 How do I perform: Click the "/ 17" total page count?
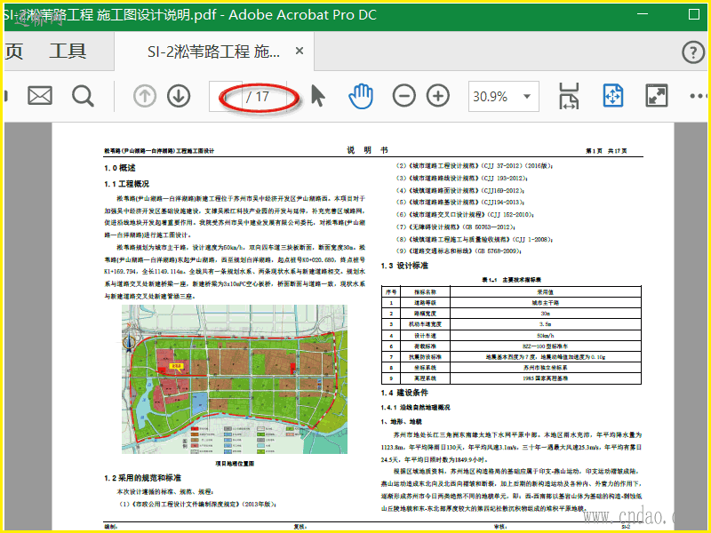[258, 97]
